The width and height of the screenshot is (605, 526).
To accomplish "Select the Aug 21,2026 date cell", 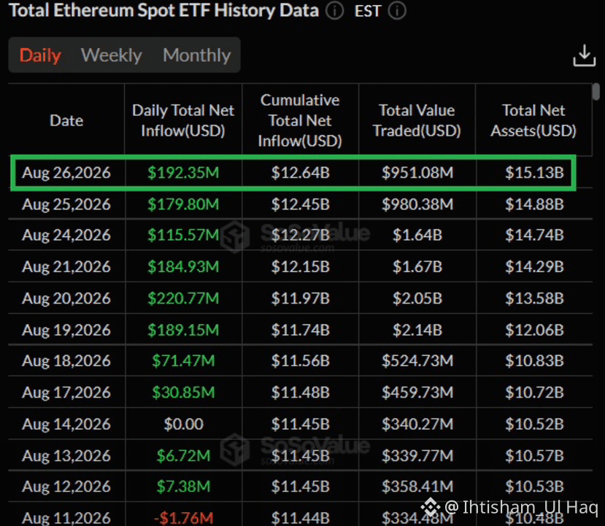I will (66, 266).
